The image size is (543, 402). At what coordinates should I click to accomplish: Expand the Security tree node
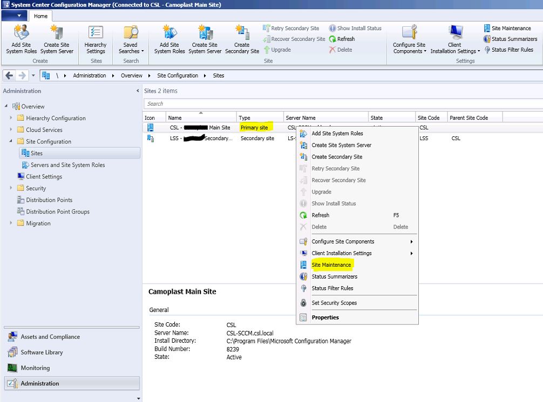click(11, 188)
